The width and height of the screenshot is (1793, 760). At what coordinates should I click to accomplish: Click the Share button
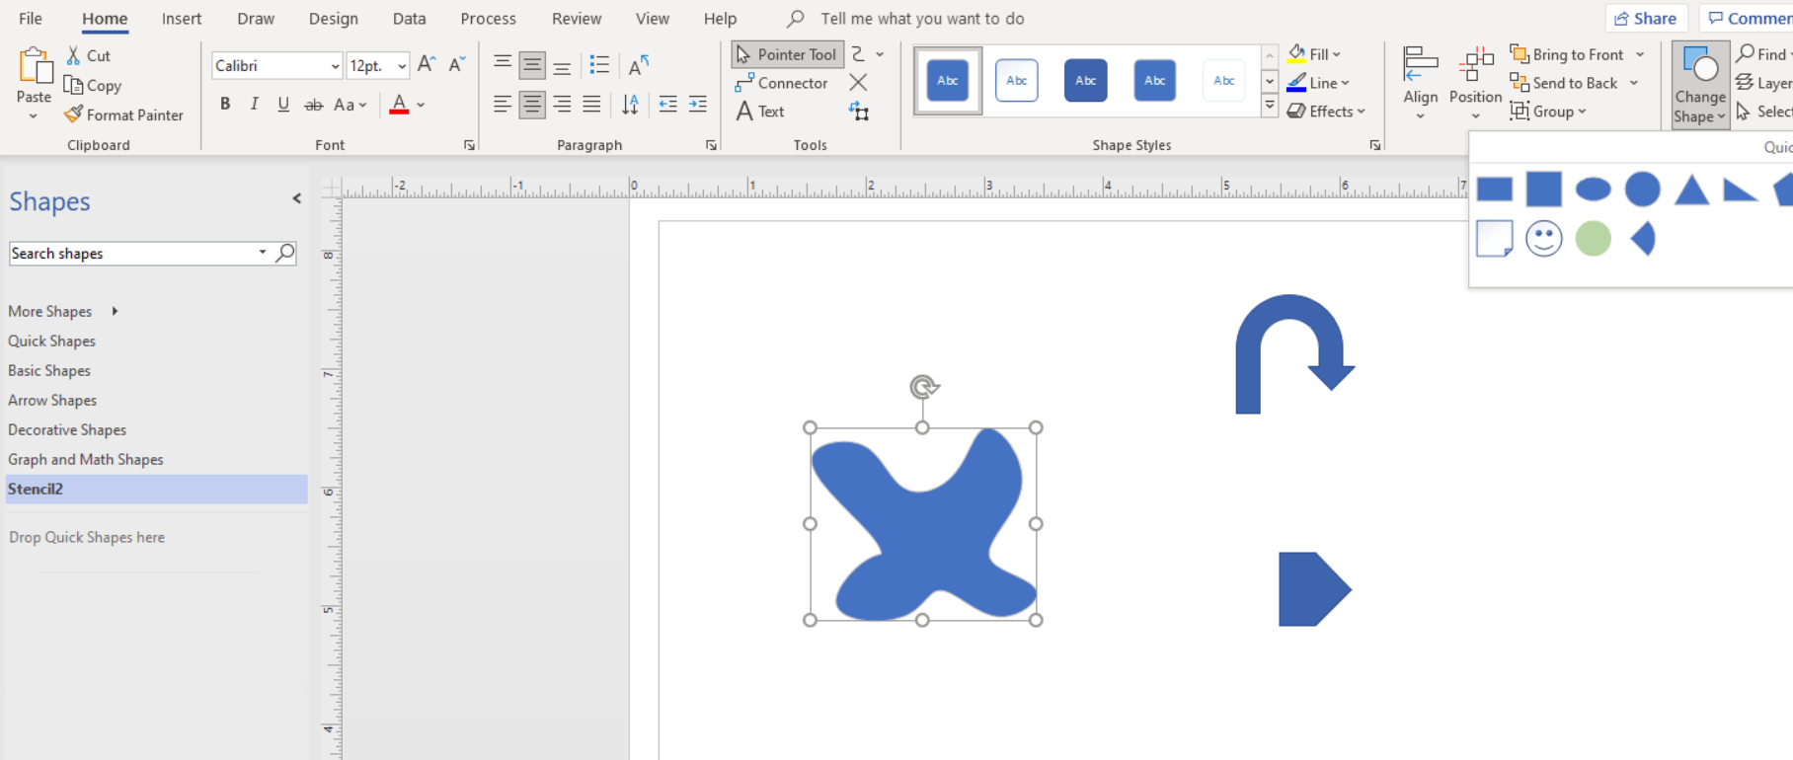click(1645, 18)
